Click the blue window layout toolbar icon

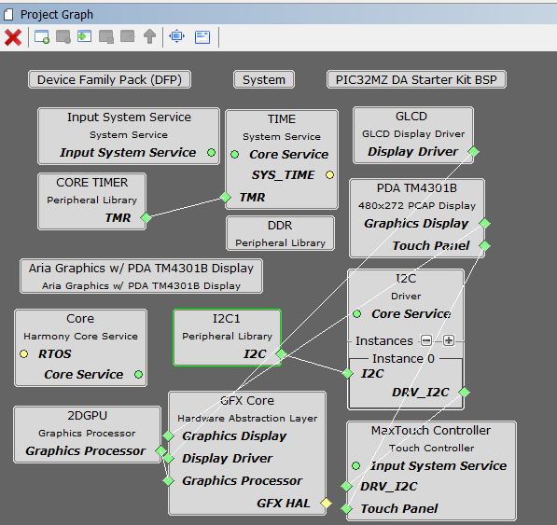[202, 37]
